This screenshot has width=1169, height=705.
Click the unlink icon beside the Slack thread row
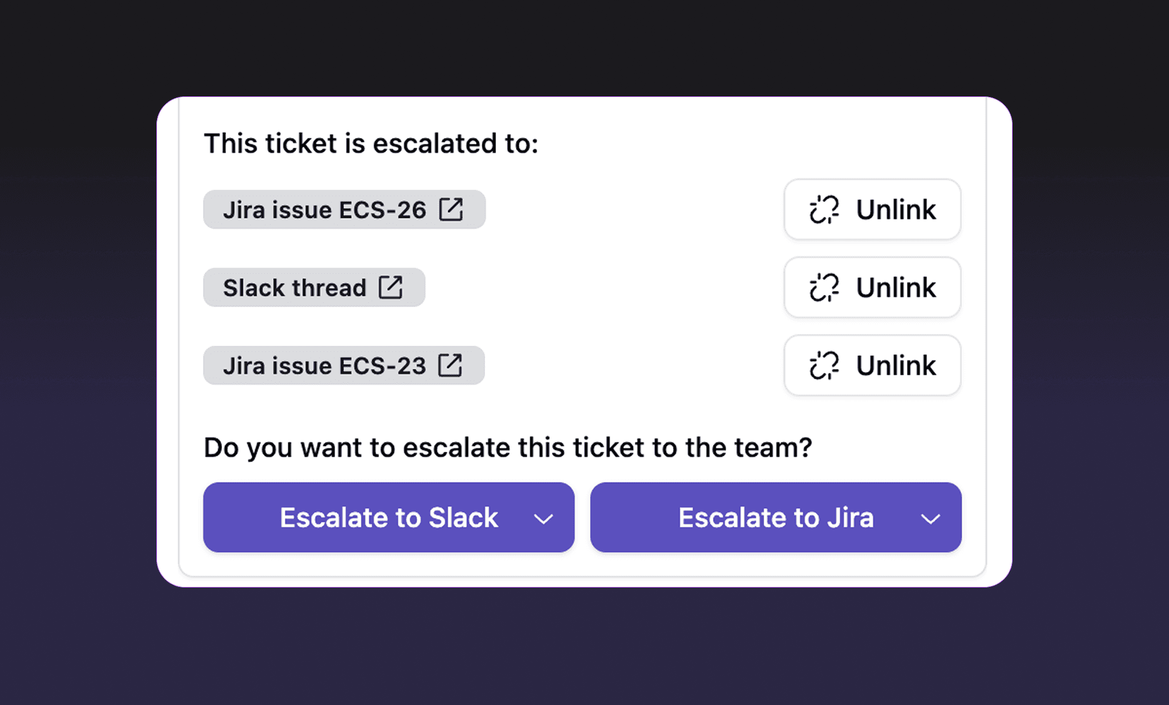pyautogui.click(x=823, y=287)
